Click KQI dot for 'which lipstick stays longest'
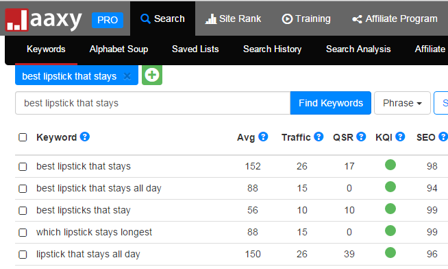The image size is (448, 269). click(x=390, y=231)
